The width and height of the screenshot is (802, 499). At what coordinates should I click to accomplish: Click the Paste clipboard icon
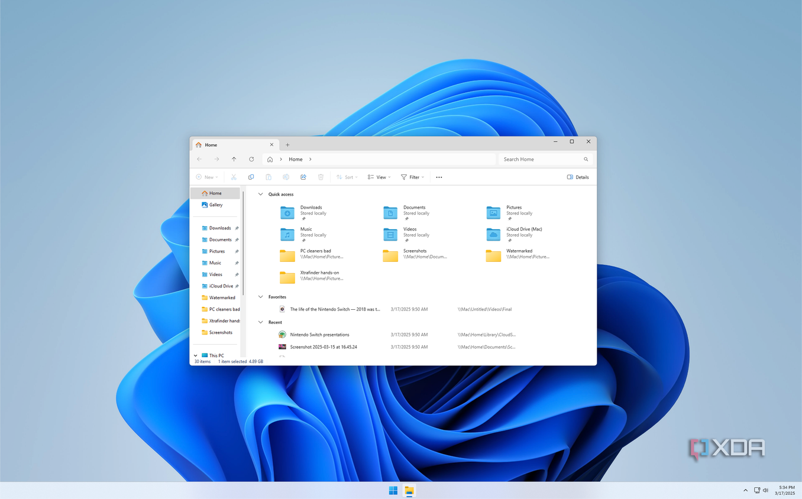[269, 177]
